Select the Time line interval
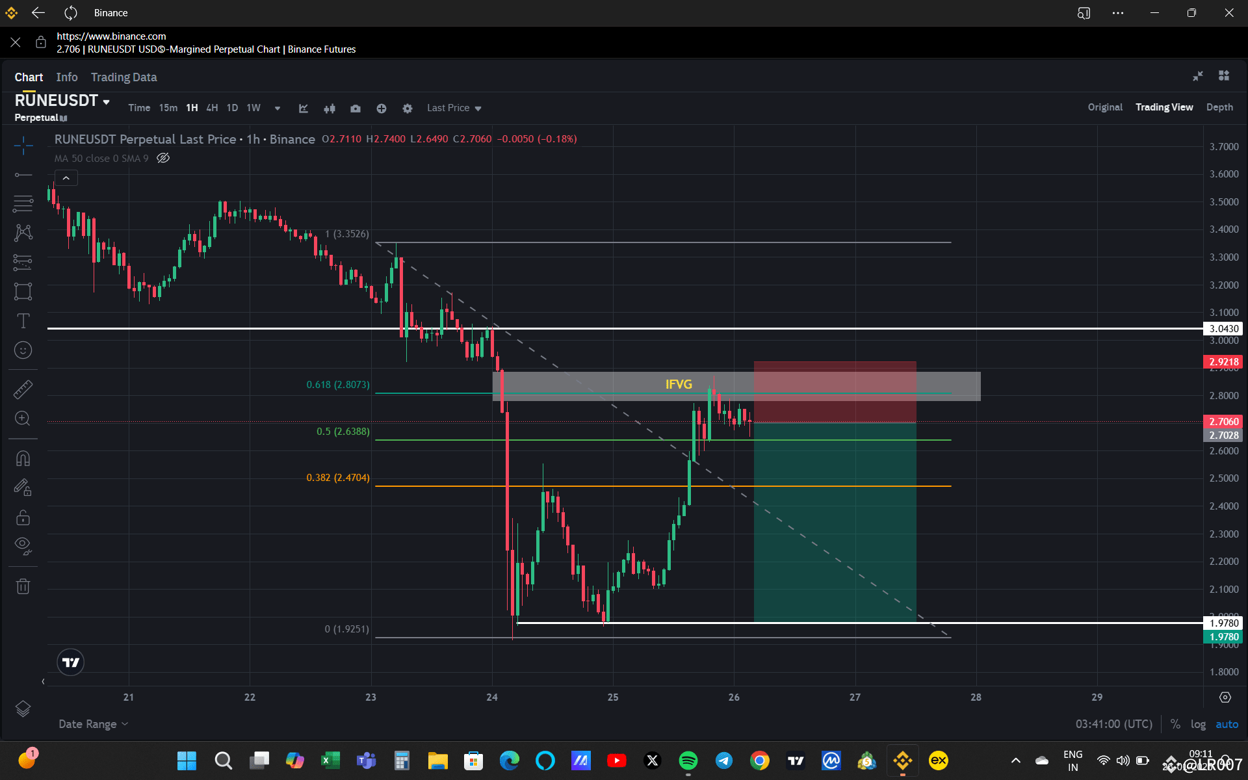1248x780 pixels. pos(139,108)
